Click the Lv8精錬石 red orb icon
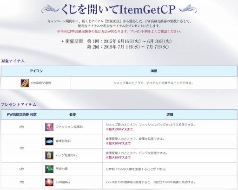The width and height of the screenshot is (238, 190). click(49, 182)
